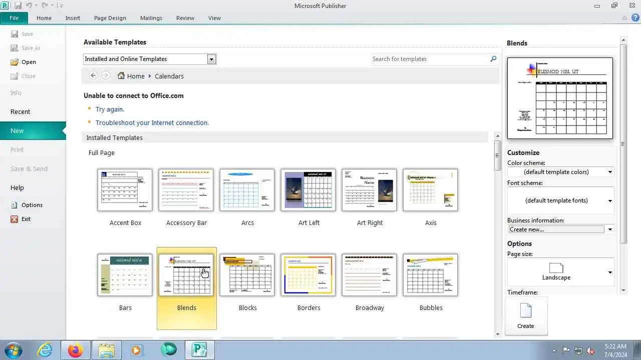
Task: Switch to the Page Design tab
Action: (110, 18)
